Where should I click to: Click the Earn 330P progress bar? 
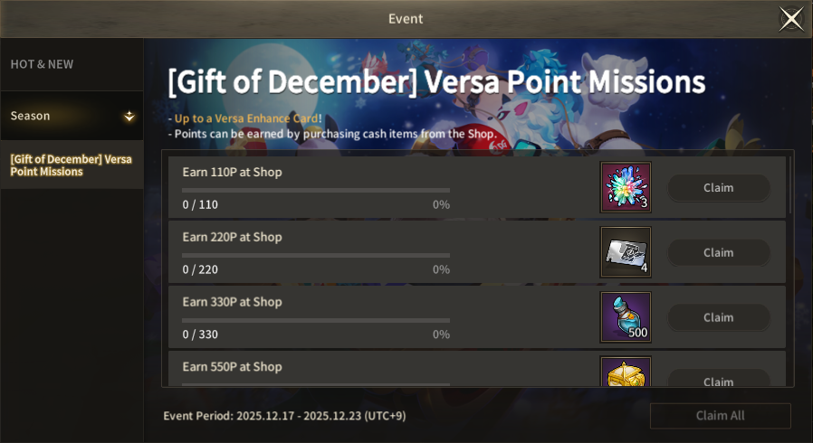[x=315, y=320]
